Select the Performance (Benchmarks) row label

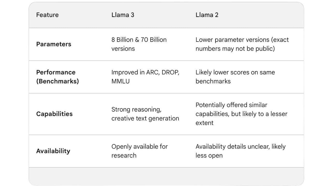coord(57,77)
